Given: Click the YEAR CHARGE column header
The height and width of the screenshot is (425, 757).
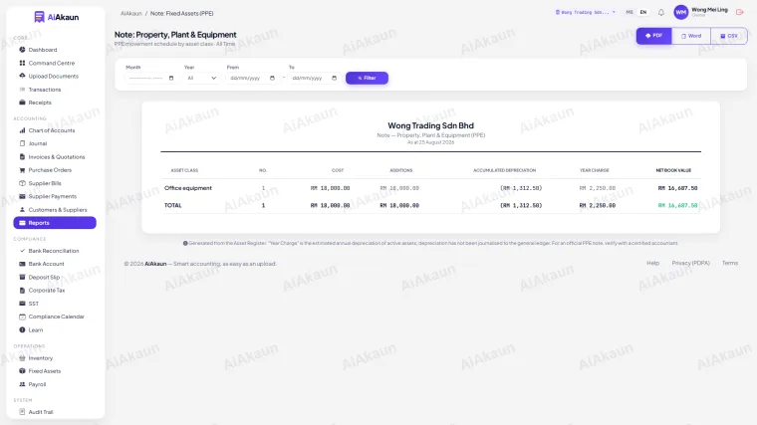Looking at the screenshot, I should (595, 170).
